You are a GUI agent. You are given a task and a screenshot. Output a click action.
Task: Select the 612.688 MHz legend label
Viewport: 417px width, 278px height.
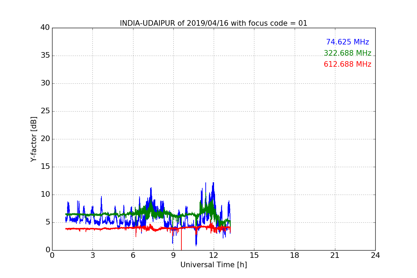pyautogui.click(x=347, y=64)
